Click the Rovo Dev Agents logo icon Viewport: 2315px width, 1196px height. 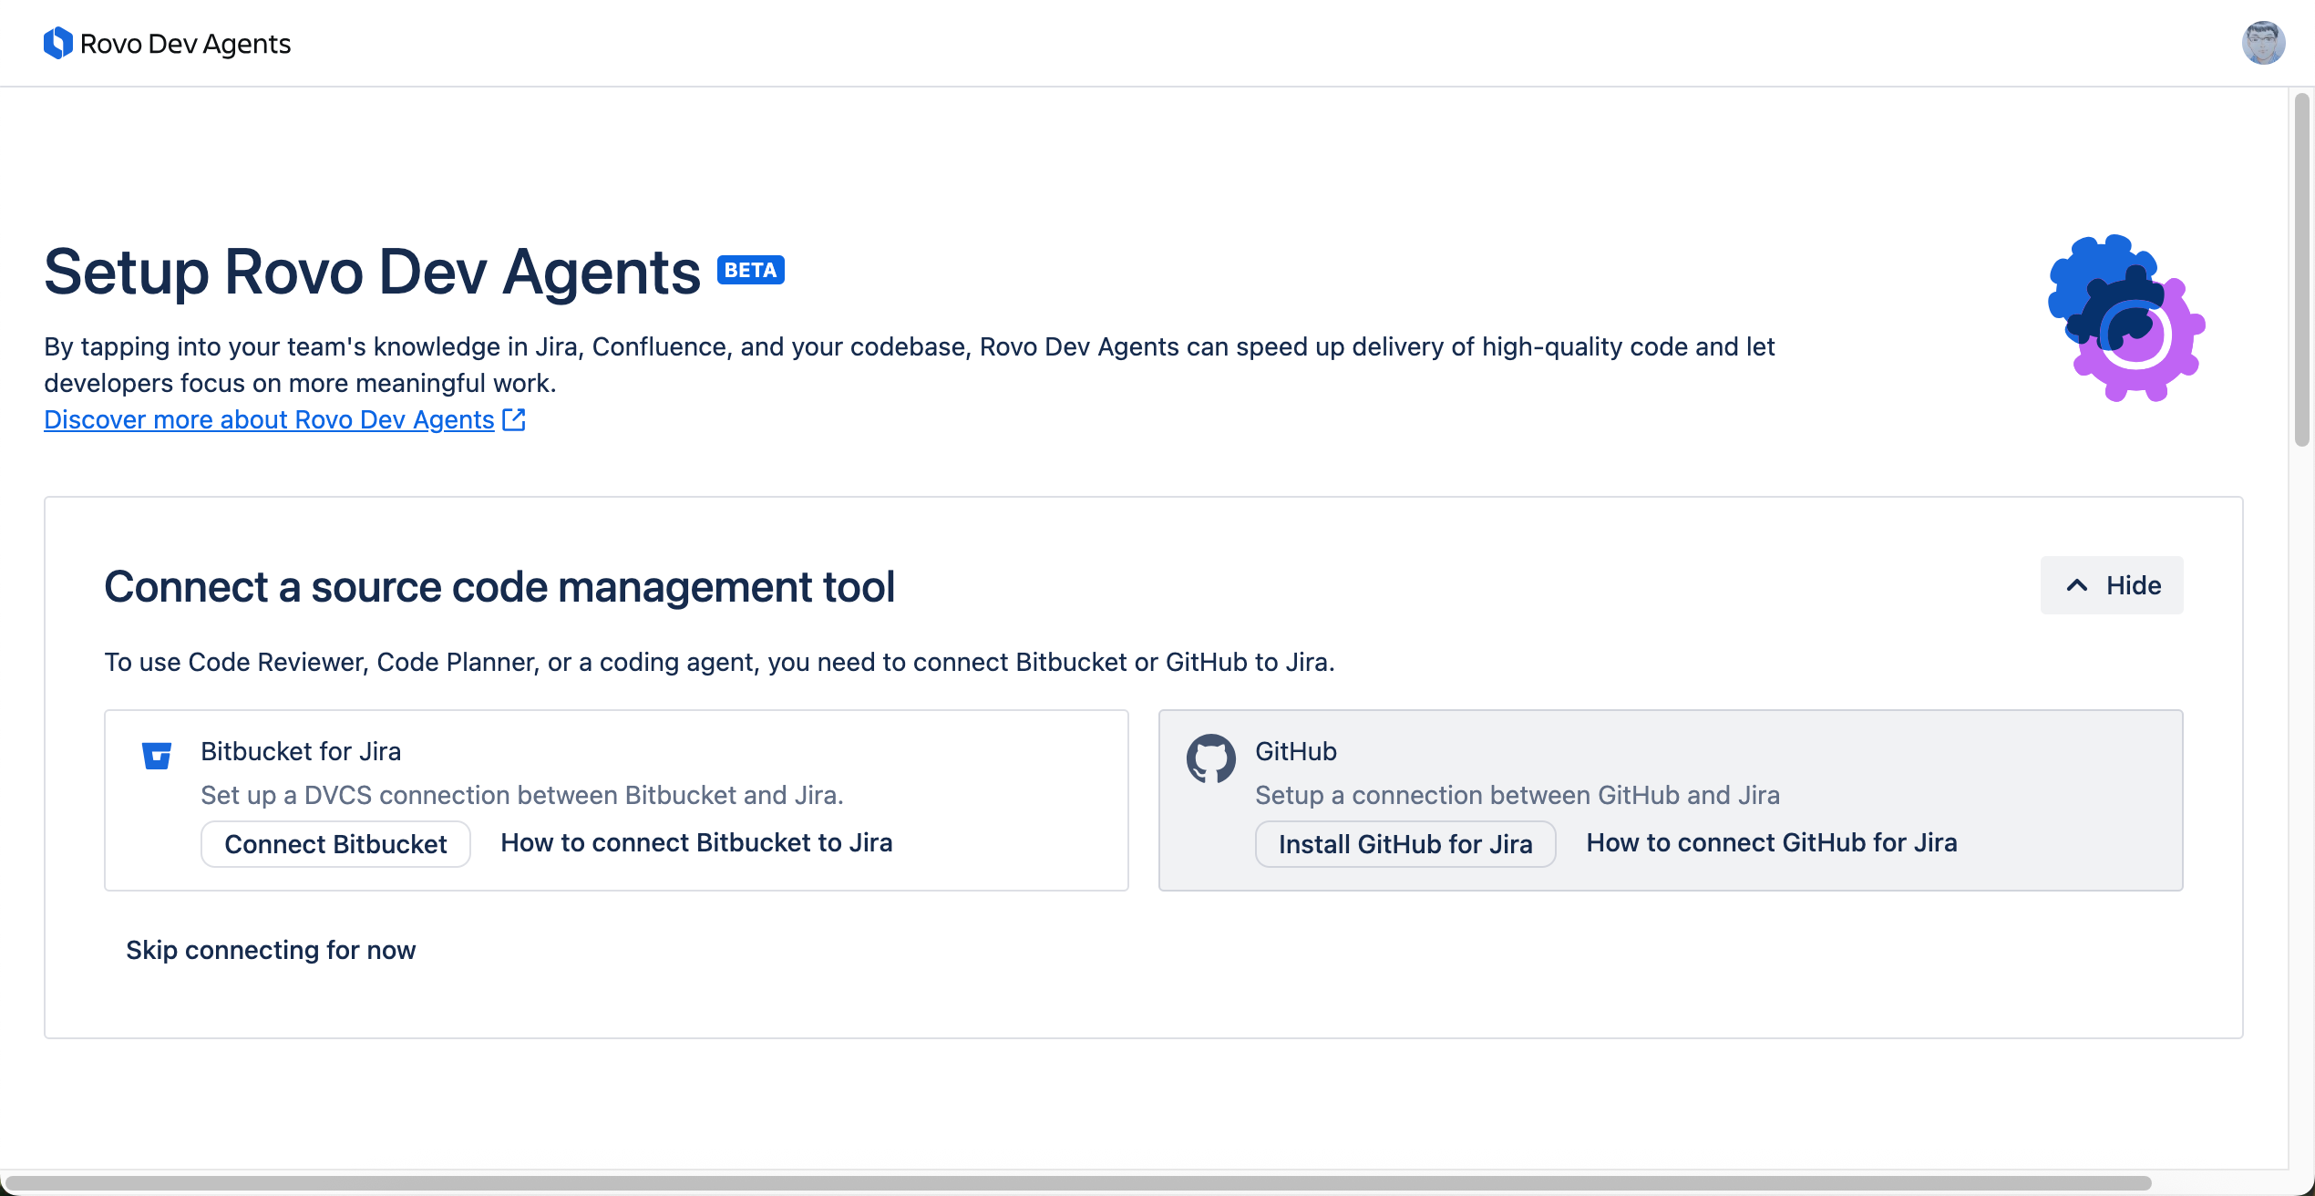pos(57,43)
